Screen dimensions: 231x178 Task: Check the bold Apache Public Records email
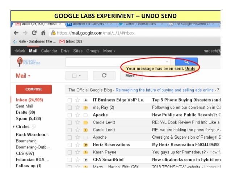(x=70, y=115)
